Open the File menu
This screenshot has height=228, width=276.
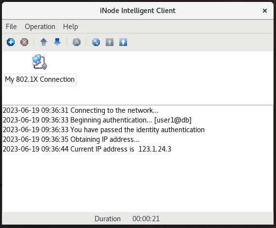11,27
